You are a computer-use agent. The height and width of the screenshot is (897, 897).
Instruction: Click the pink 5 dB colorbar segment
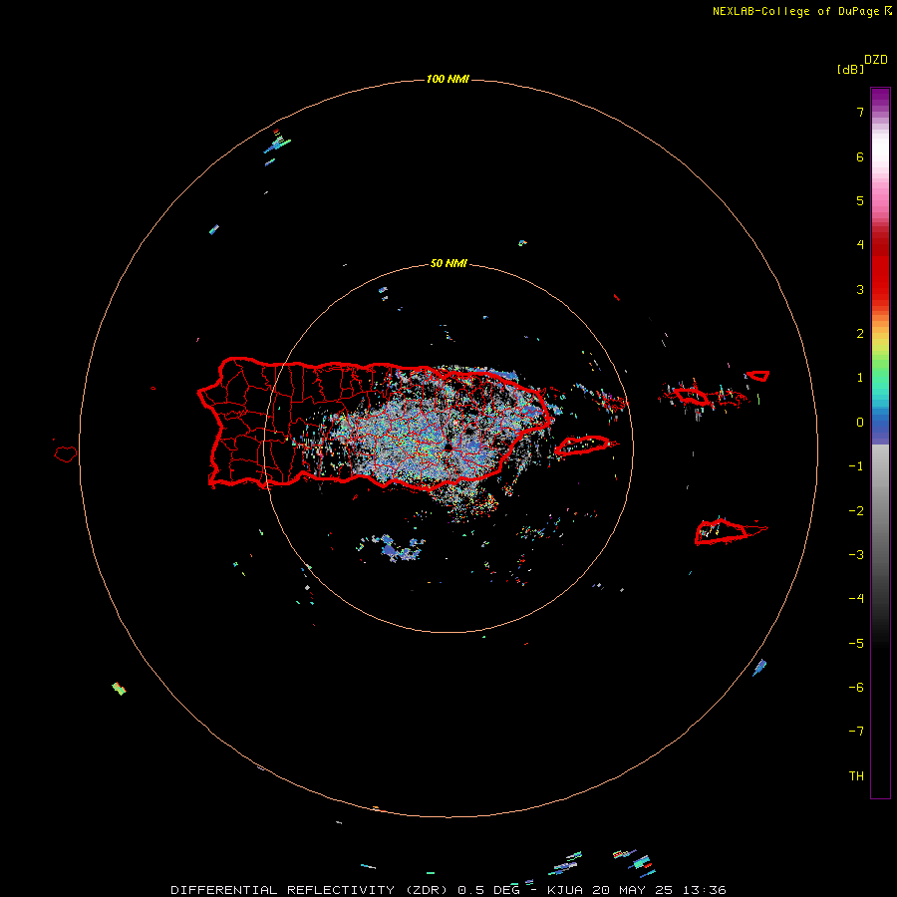coord(880,200)
